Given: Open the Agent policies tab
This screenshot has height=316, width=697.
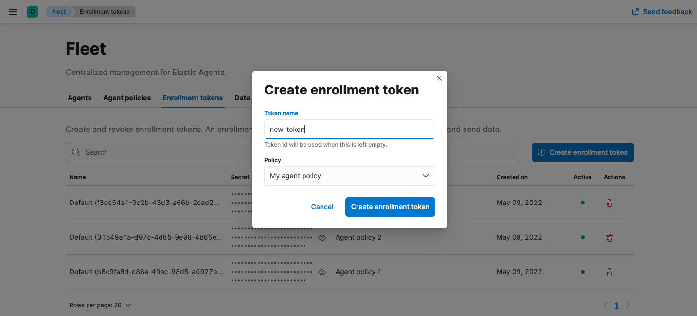Looking at the screenshot, I should click(x=126, y=98).
